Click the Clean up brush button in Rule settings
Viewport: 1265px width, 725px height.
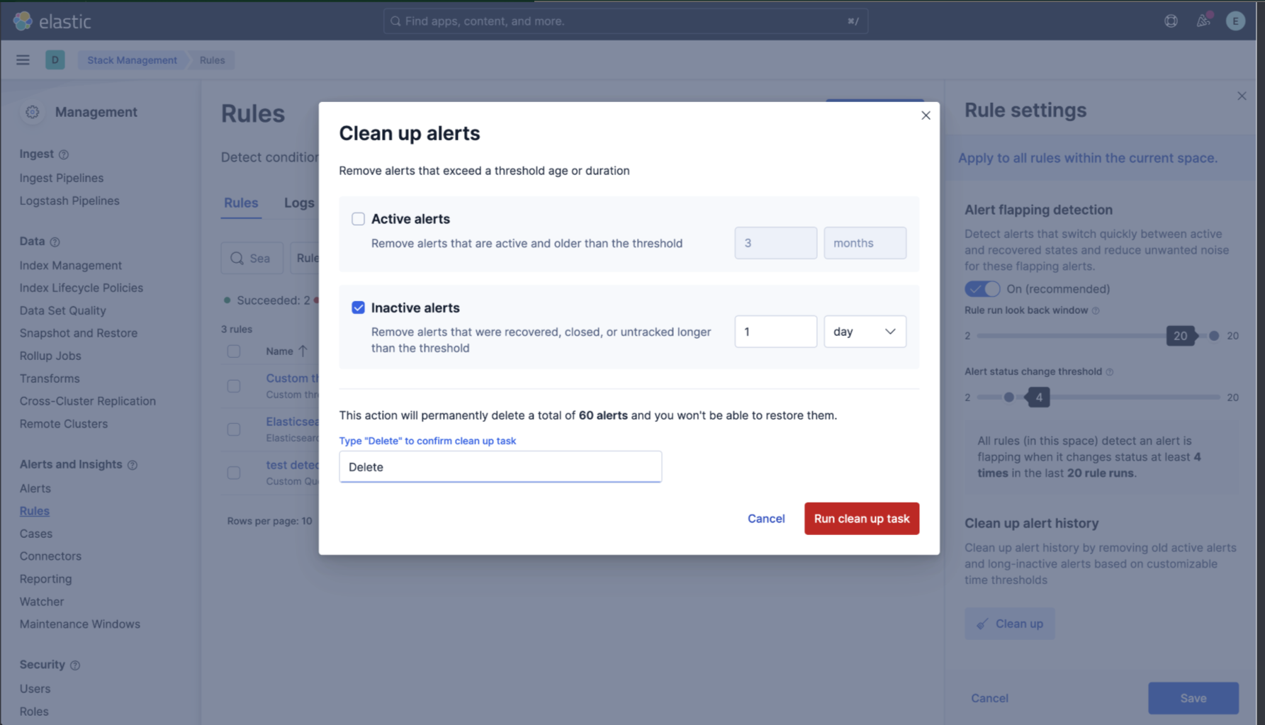click(1009, 624)
